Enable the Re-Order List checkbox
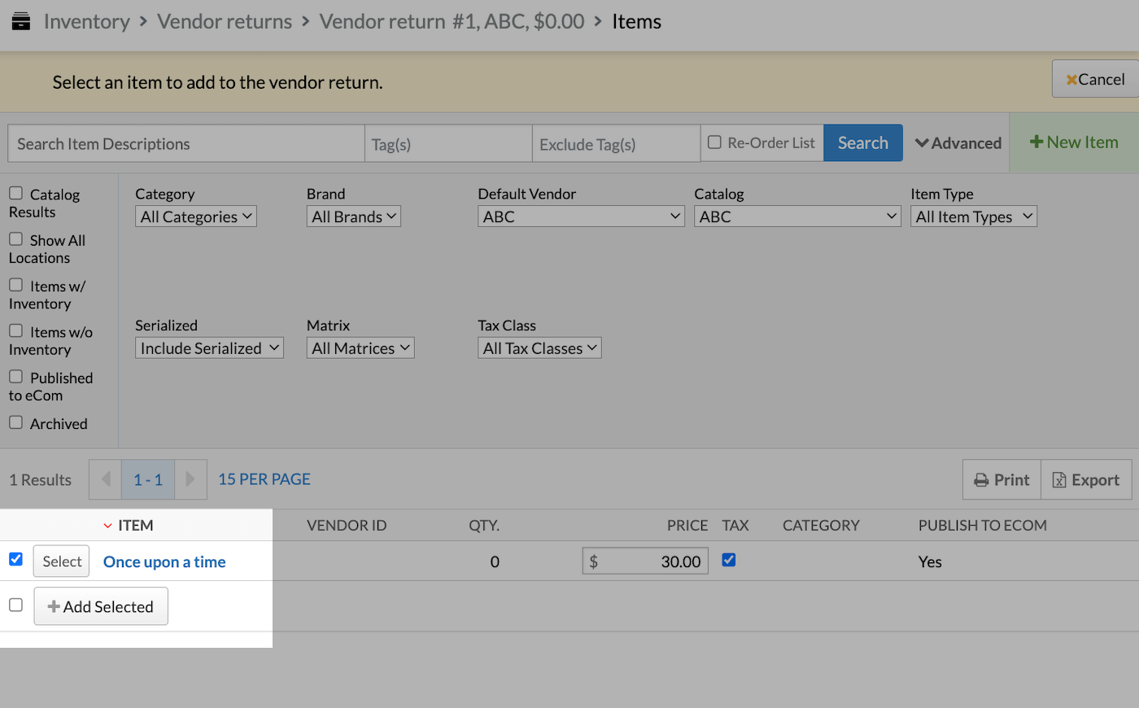The height and width of the screenshot is (708, 1139). click(x=714, y=142)
